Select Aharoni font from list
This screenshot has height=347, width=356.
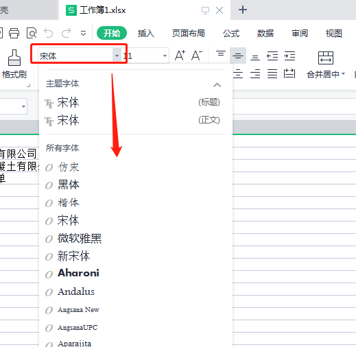click(x=136, y=274)
